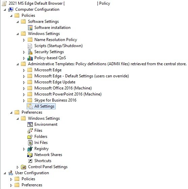Expand Policies under User Configuration
This screenshot has width=188, height=189.
point(11,179)
